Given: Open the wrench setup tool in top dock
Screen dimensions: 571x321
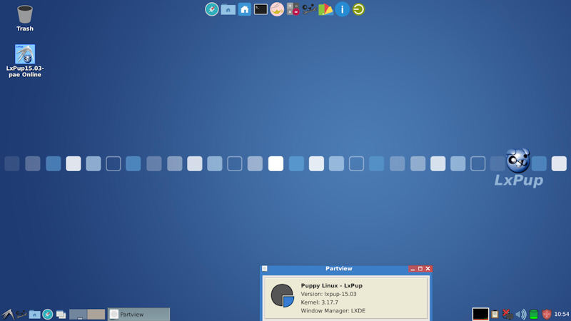Looking at the screenshot, I should 309,9.
